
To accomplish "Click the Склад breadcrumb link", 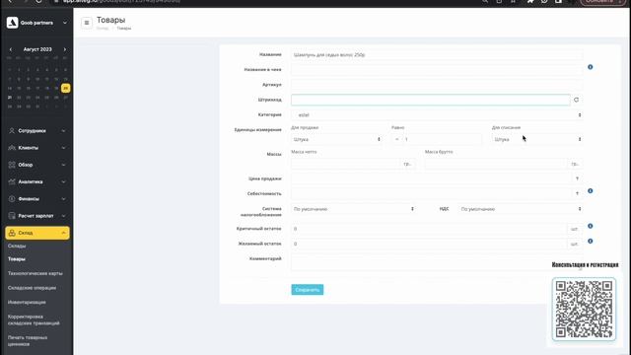I will 103,29.
